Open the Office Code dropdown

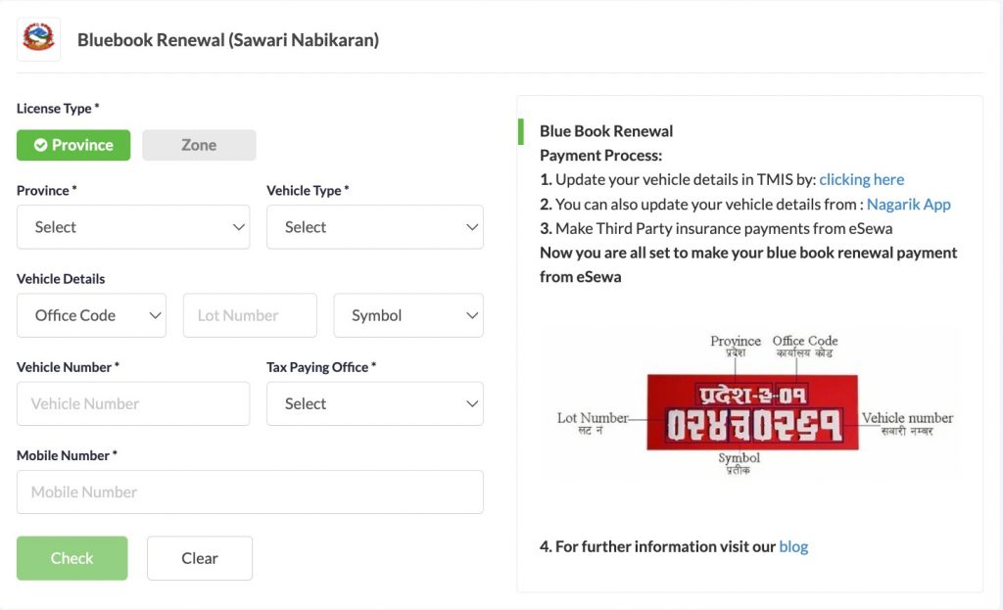click(x=91, y=315)
